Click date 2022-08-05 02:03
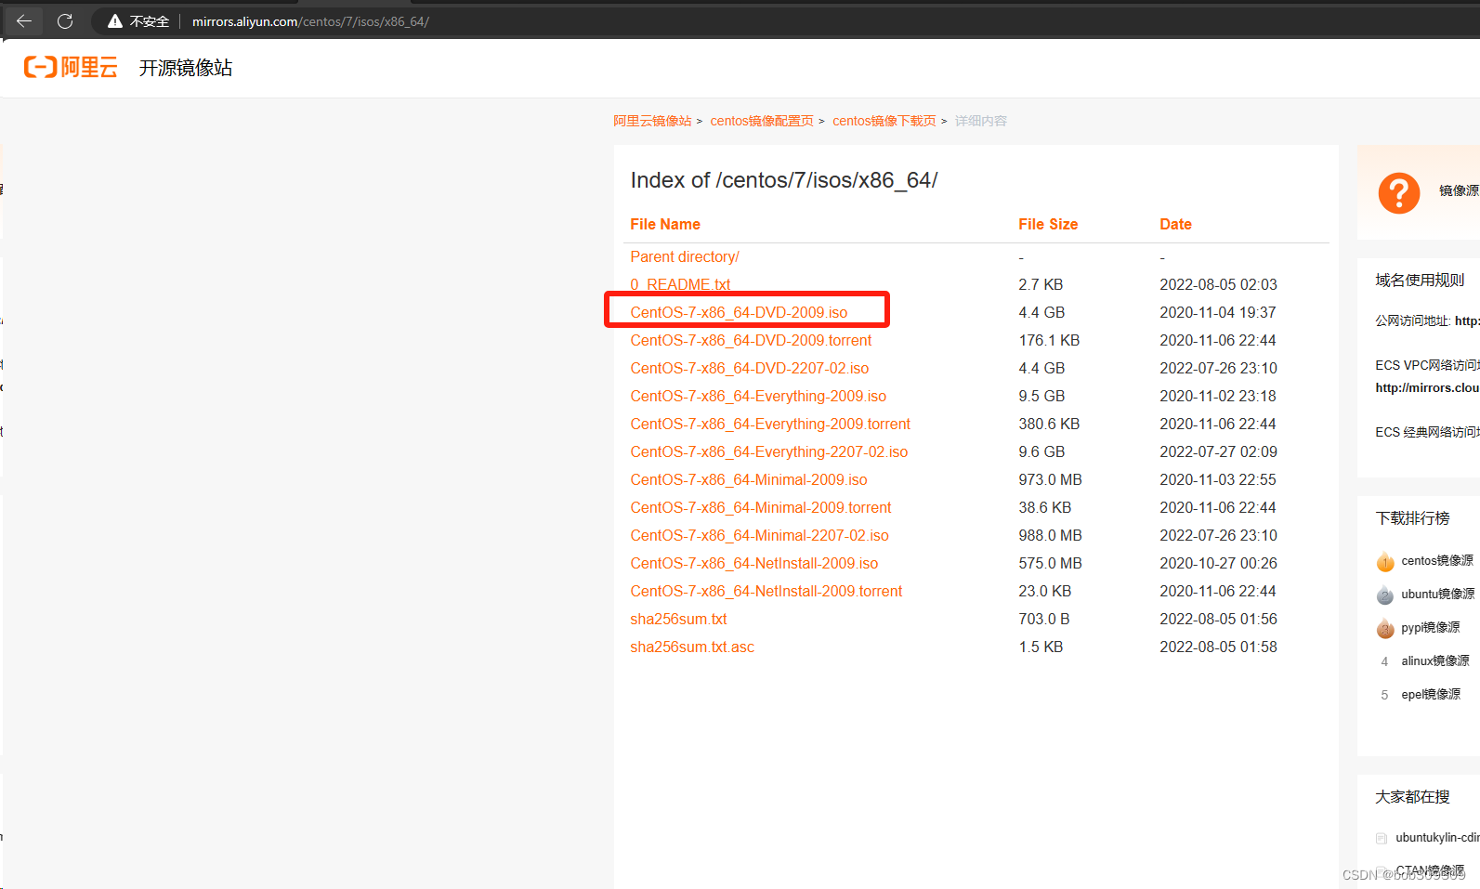The height and width of the screenshot is (889, 1480). coord(1218,284)
